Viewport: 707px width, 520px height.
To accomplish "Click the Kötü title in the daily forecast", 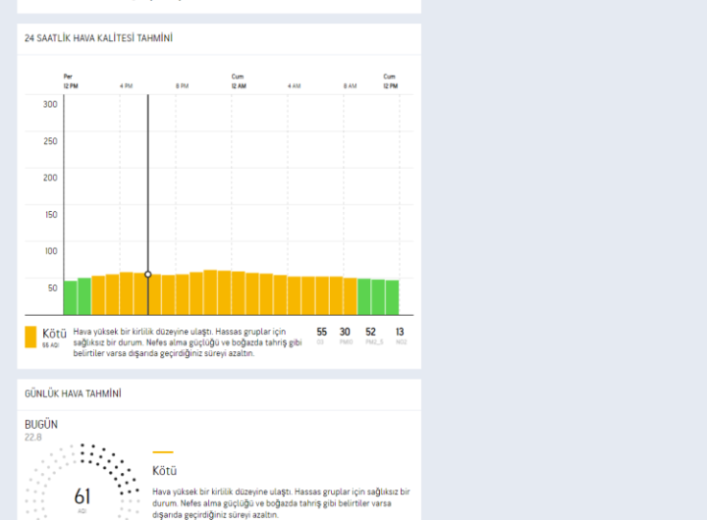I will click(165, 471).
